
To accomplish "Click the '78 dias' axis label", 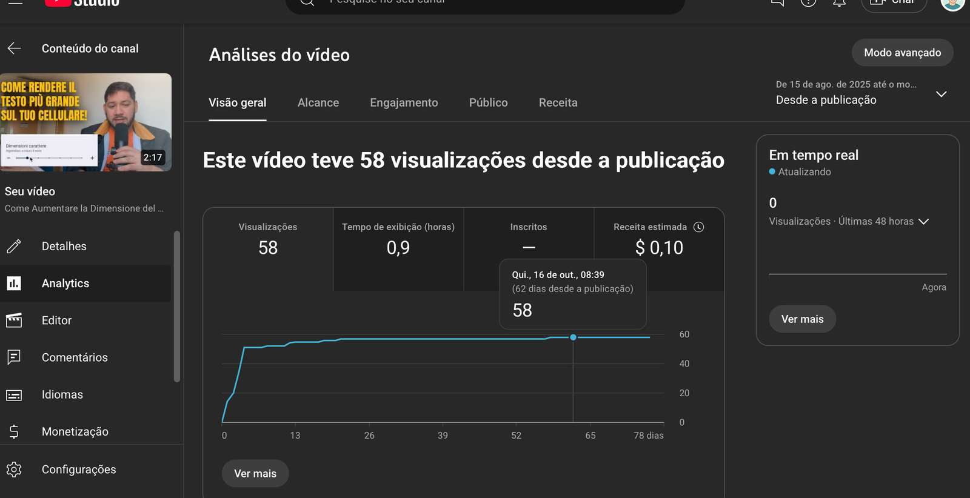I will click(x=649, y=436).
